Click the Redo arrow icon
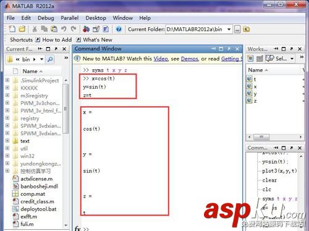Viewport: 309px width, 231px height. coord(74,29)
